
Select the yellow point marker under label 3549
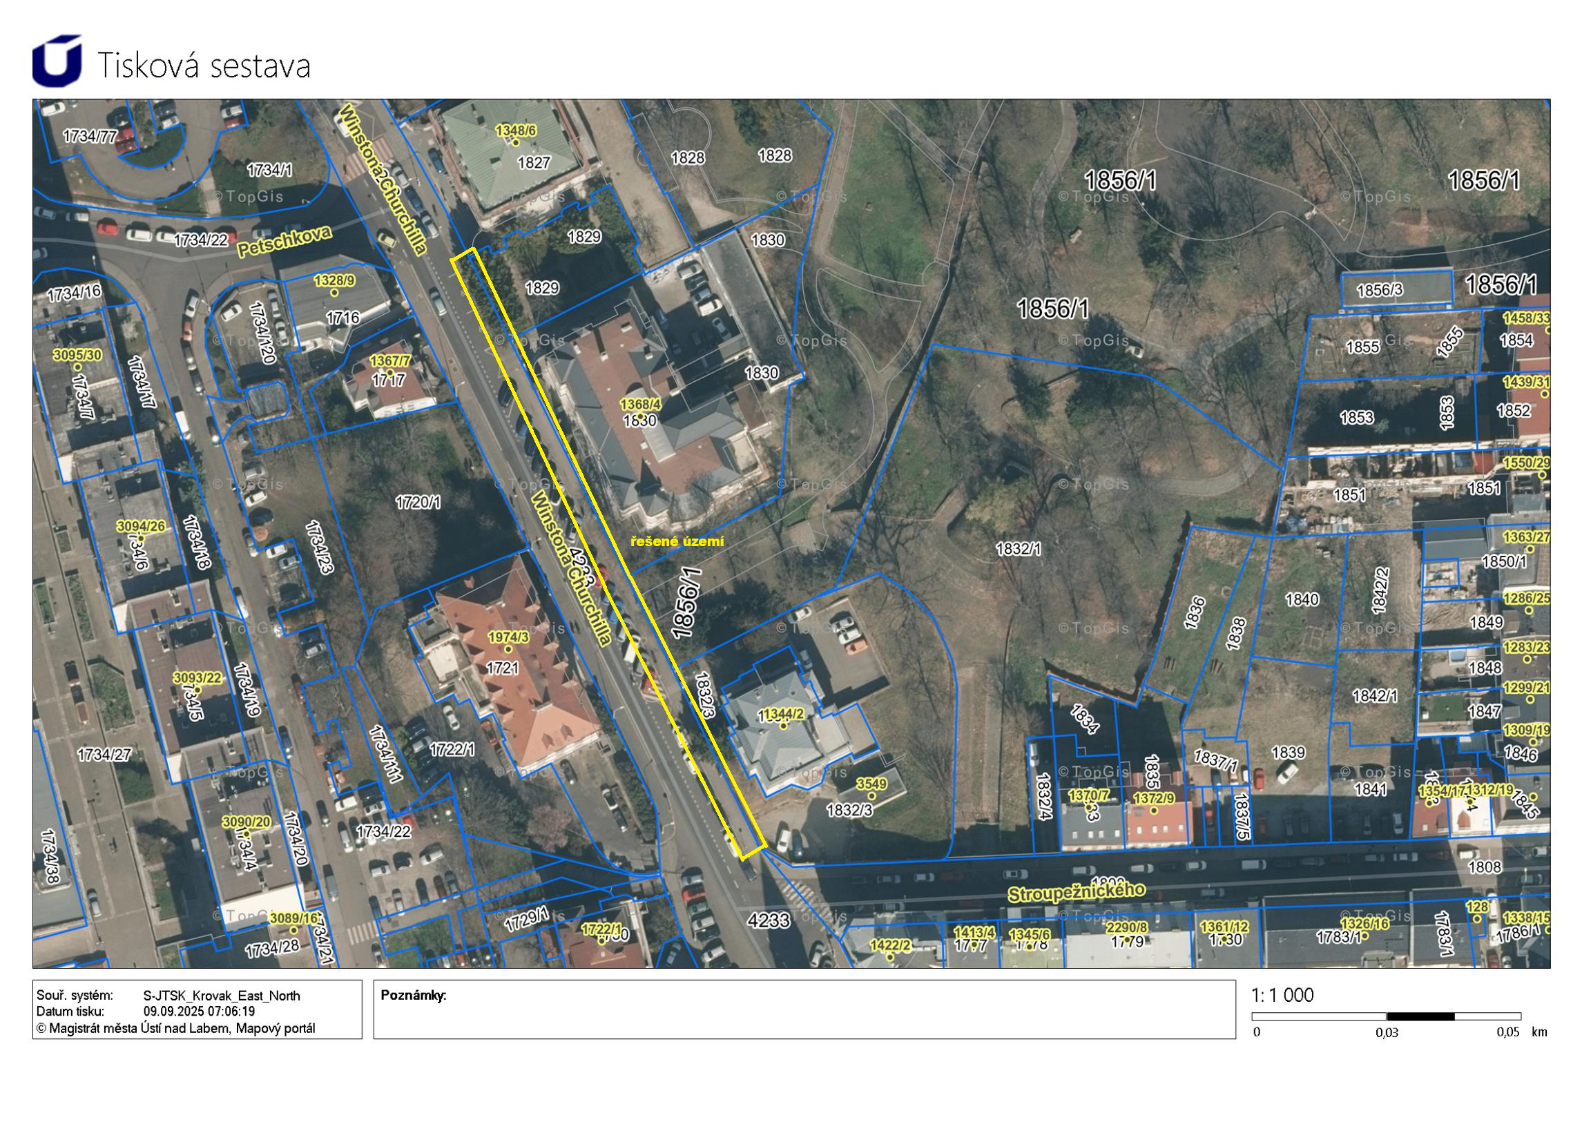[x=871, y=796]
